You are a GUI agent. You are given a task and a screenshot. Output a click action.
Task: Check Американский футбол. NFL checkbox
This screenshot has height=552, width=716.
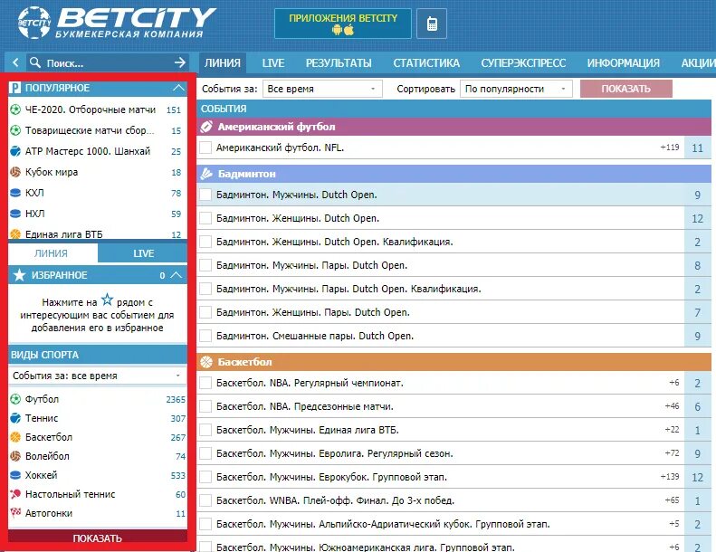[205, 148]
